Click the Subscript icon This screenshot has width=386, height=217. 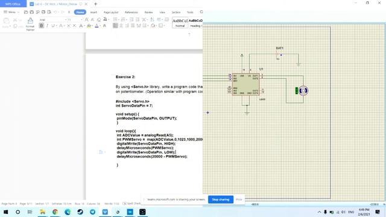coord(74,25)
